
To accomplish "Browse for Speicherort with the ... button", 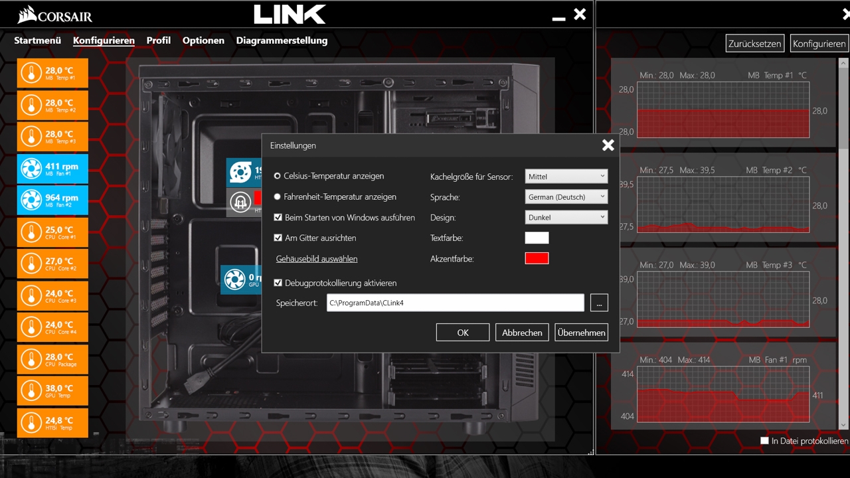I will pos(599,303).
